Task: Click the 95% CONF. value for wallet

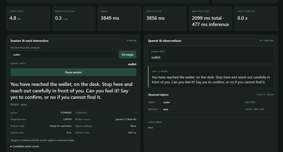Action: coord(250,103)
